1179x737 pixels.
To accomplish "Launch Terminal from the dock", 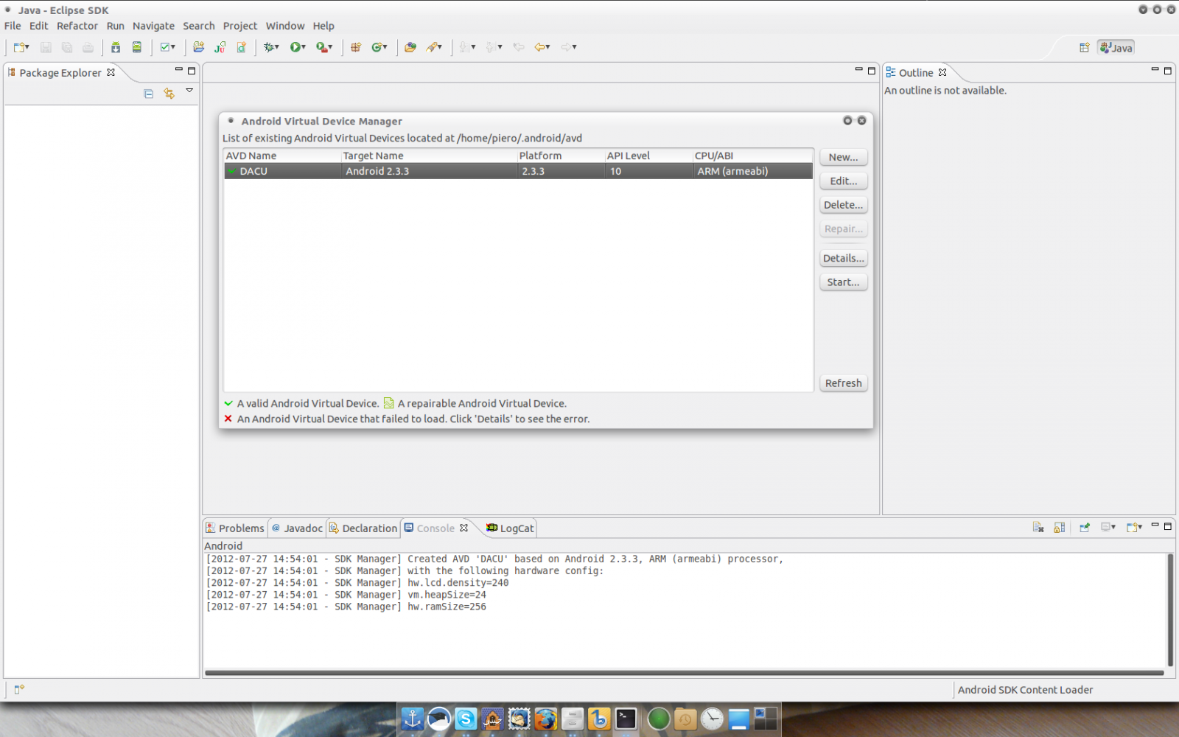I will [626, 719].
